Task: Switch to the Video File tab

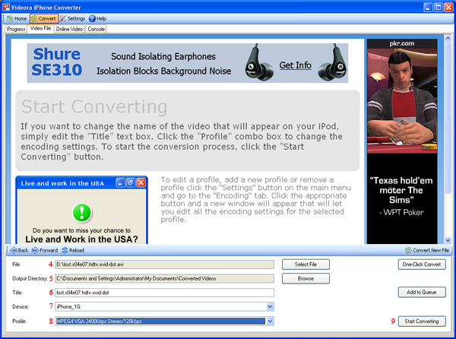Action: (x=40, y=28)
